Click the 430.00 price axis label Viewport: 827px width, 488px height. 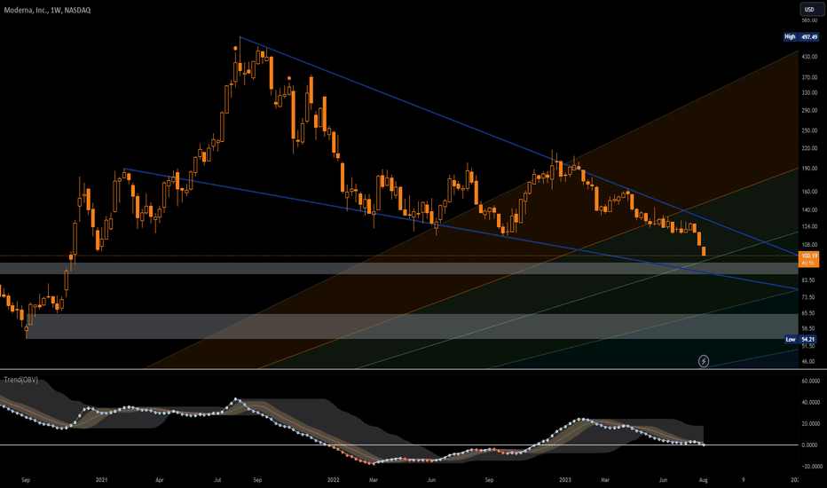pyautogui.click(x=809, y=57)
